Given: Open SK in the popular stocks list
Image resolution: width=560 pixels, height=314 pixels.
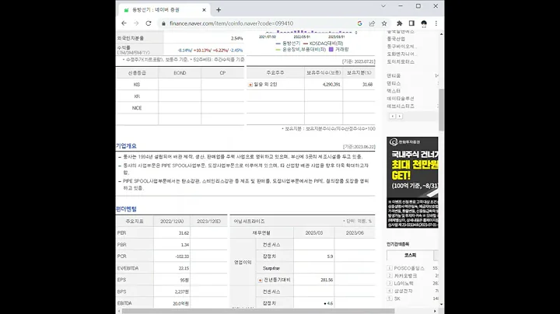Looking at the screenshot, I should pos(397,298).
